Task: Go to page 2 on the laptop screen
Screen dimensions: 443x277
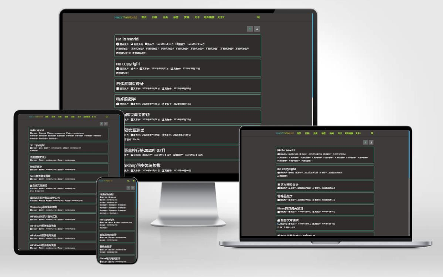Action: click(x=371, y=142)
